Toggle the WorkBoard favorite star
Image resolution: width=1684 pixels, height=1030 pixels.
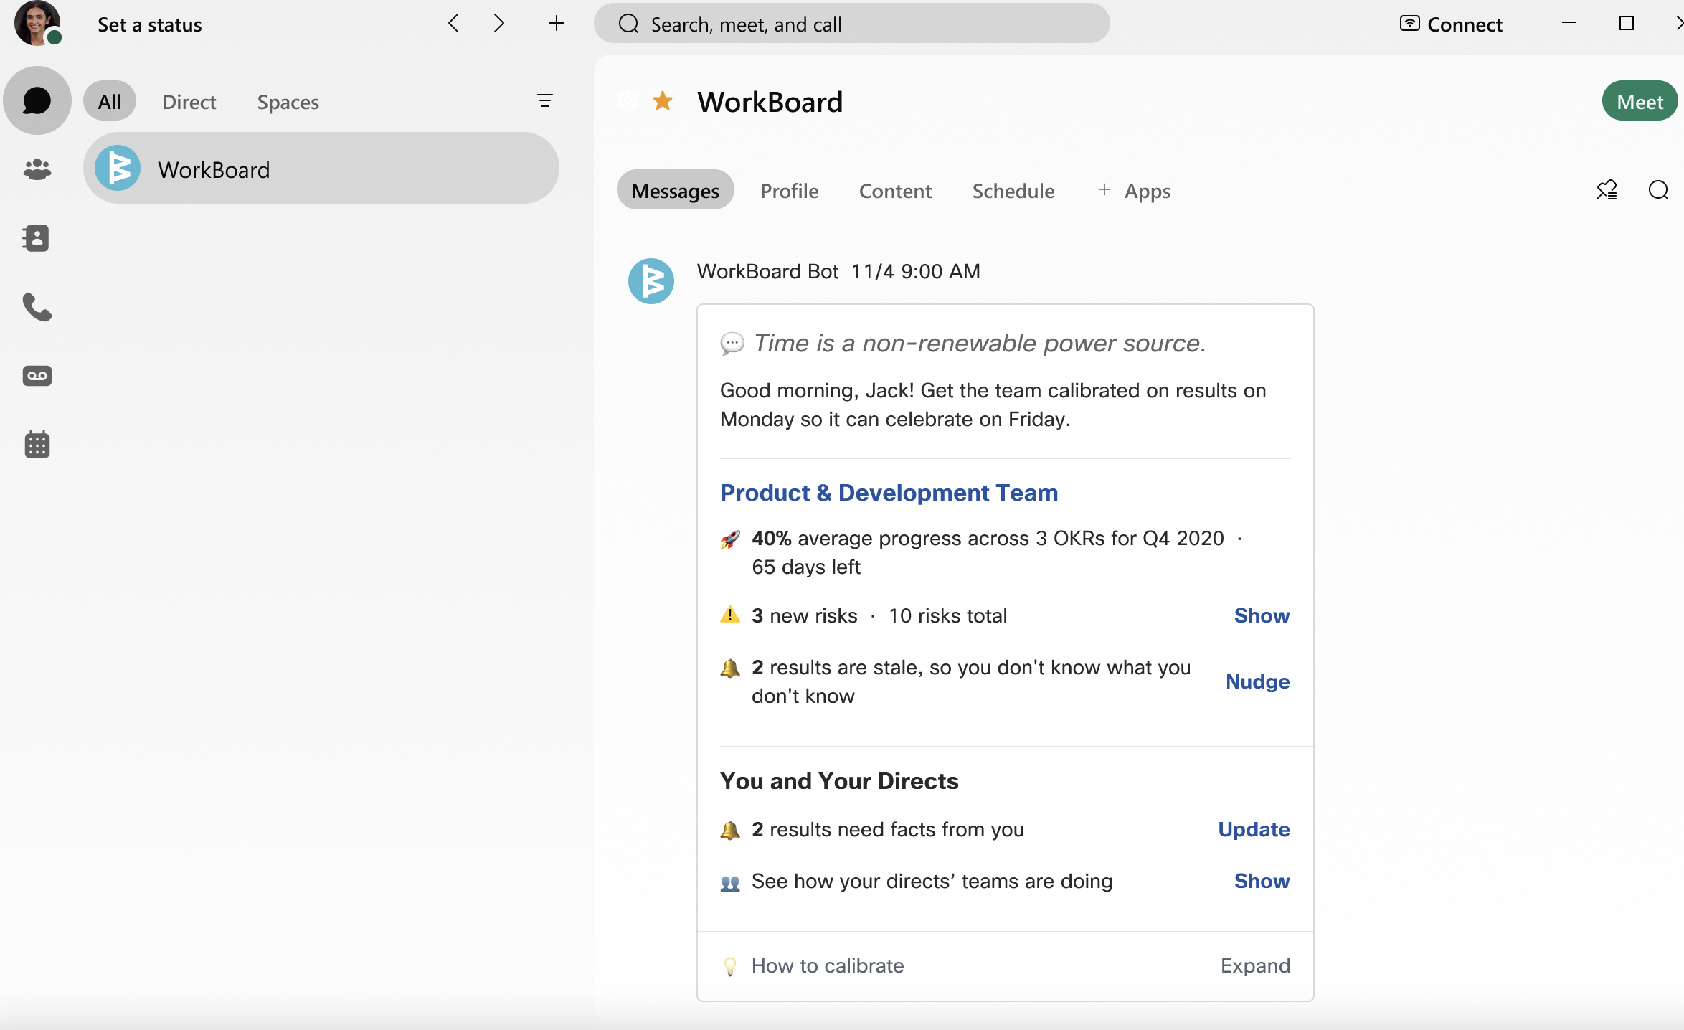[x=663, y=101]
